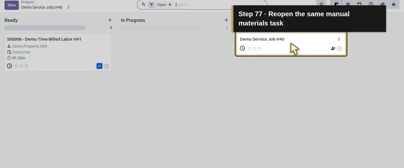
Task: Click the Tomorrow deadline on S00008 card
Action: (21, 52)
